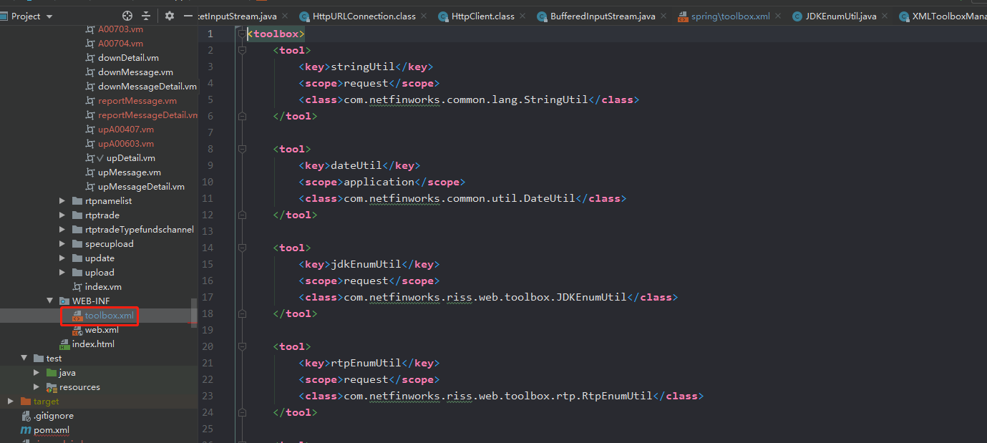Expand the rtpnamelist folder arrow
987x443 pixels.
pyautogui.click(x=63, y=201)
